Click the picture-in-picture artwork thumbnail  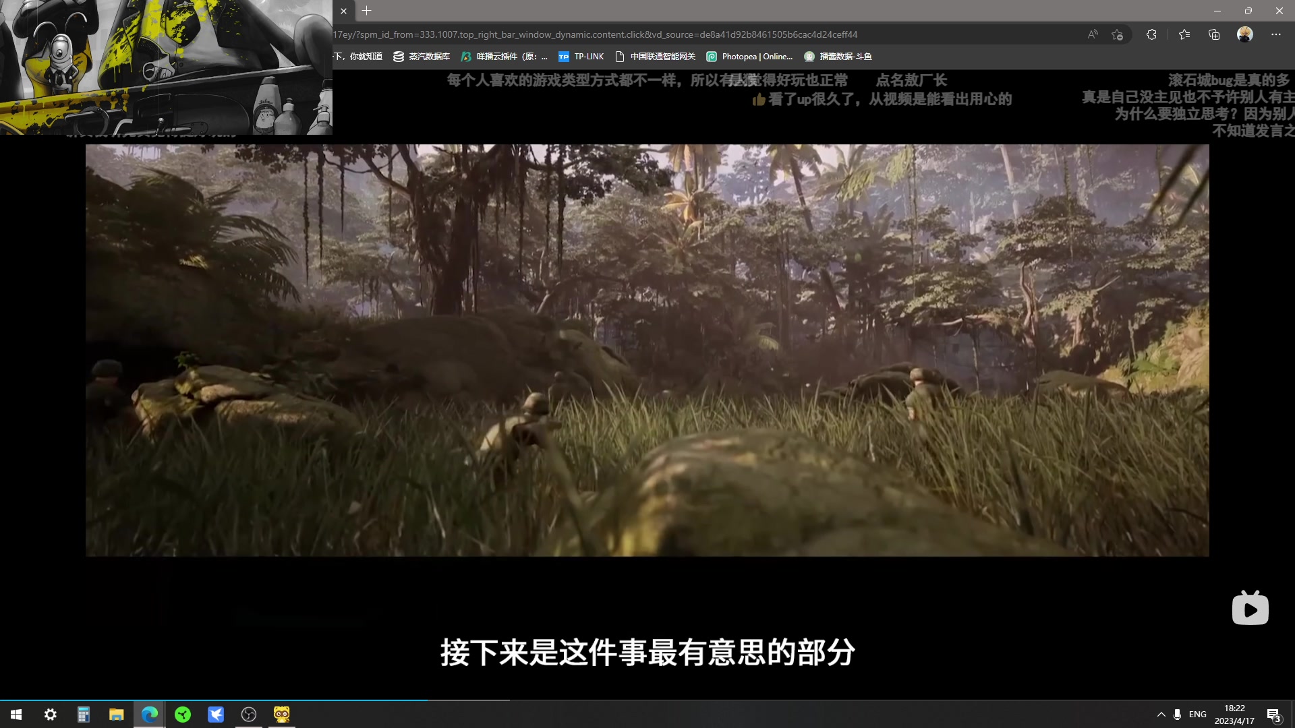pos(166,67)
